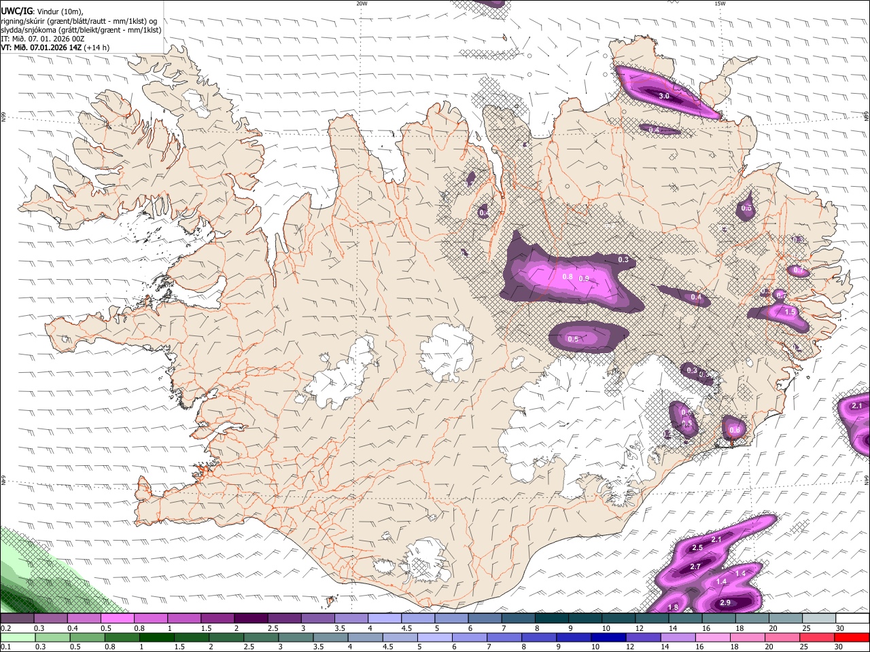Screen dimensions: 870x652
Task: Click the '15W' longitude label
Action: (x=719, y=3)
